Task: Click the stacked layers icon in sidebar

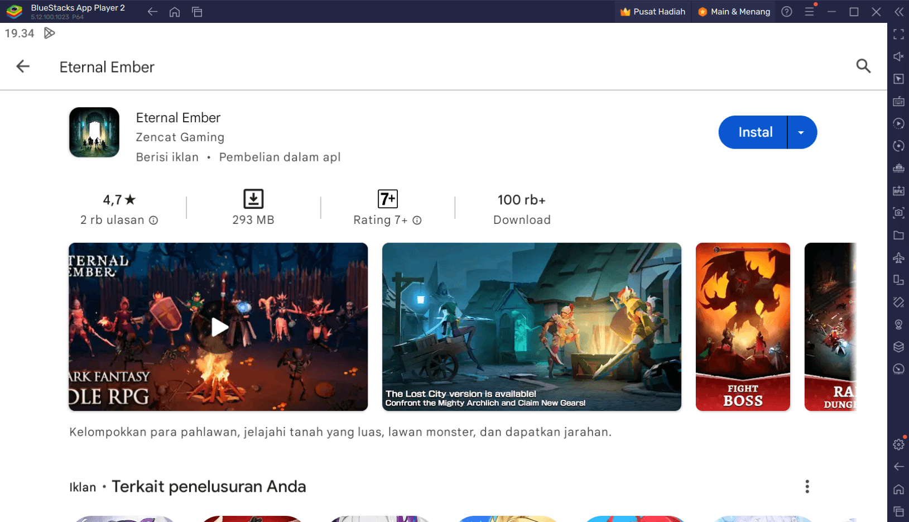Action: [x=898, y=347]
